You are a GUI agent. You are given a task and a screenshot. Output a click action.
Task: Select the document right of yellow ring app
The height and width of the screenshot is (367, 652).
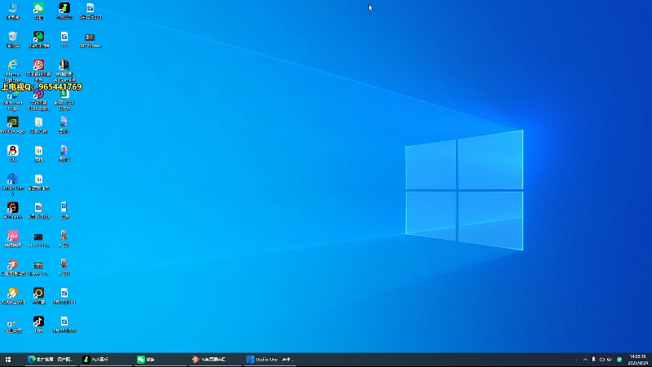(x=64, y=296)
